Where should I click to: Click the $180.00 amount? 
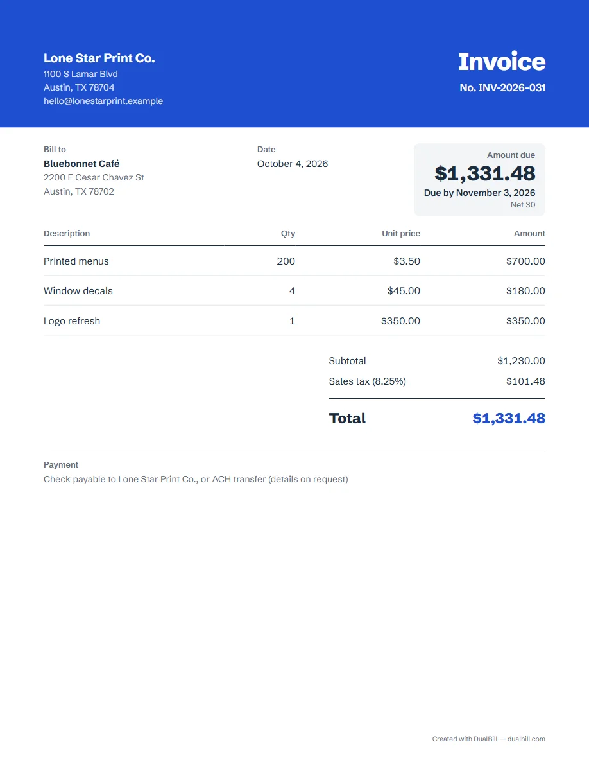[x=526, y=291]
